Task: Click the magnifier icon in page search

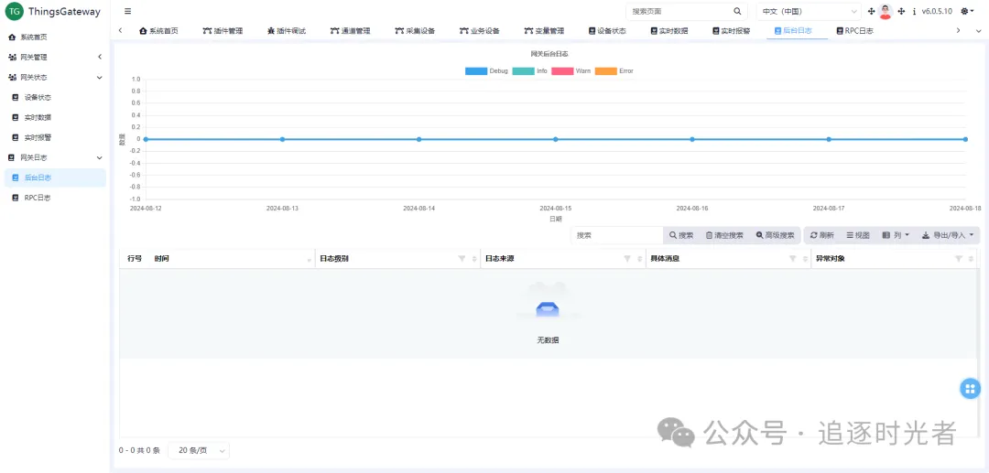Action: pyautogui.click(x=737, y=11)
